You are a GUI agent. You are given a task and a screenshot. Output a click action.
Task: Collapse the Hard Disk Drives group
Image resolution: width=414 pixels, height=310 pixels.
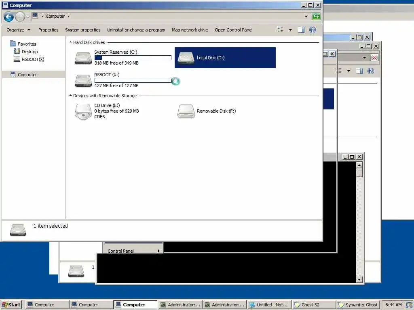point(70,42)
